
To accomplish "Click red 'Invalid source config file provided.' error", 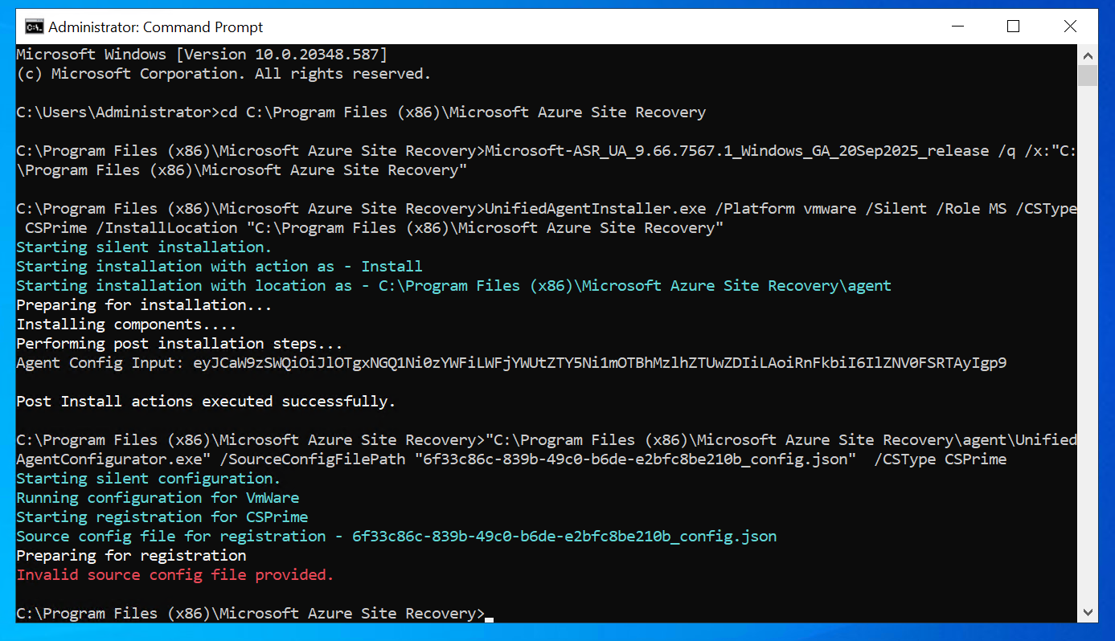I will (175, 575).
